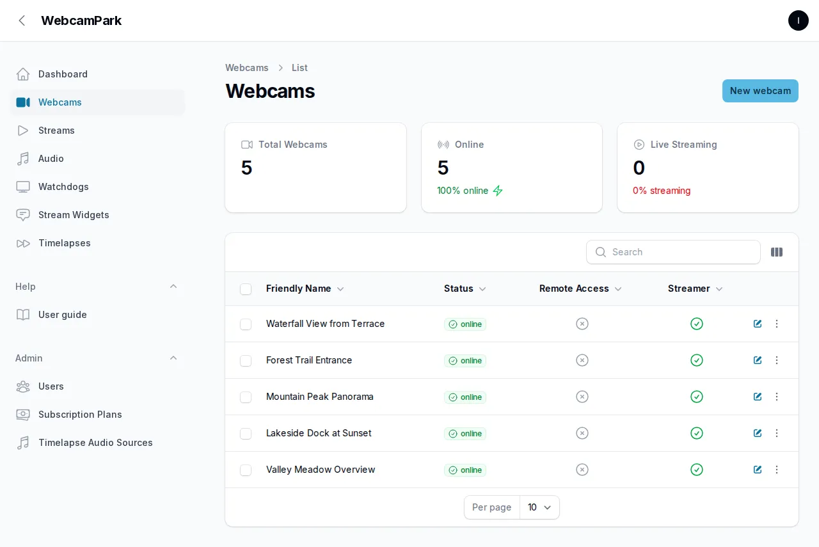Click user avatar icon in top right
819x547 pixels.
799,20
